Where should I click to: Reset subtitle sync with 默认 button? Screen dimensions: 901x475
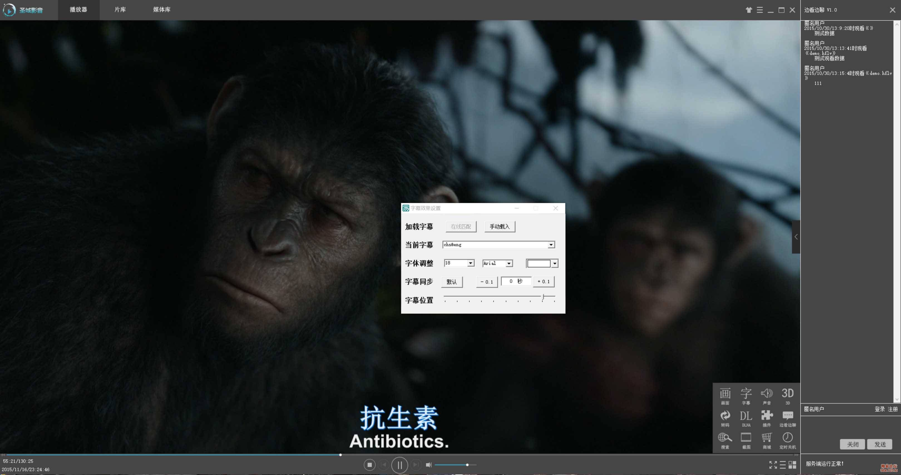451,282
